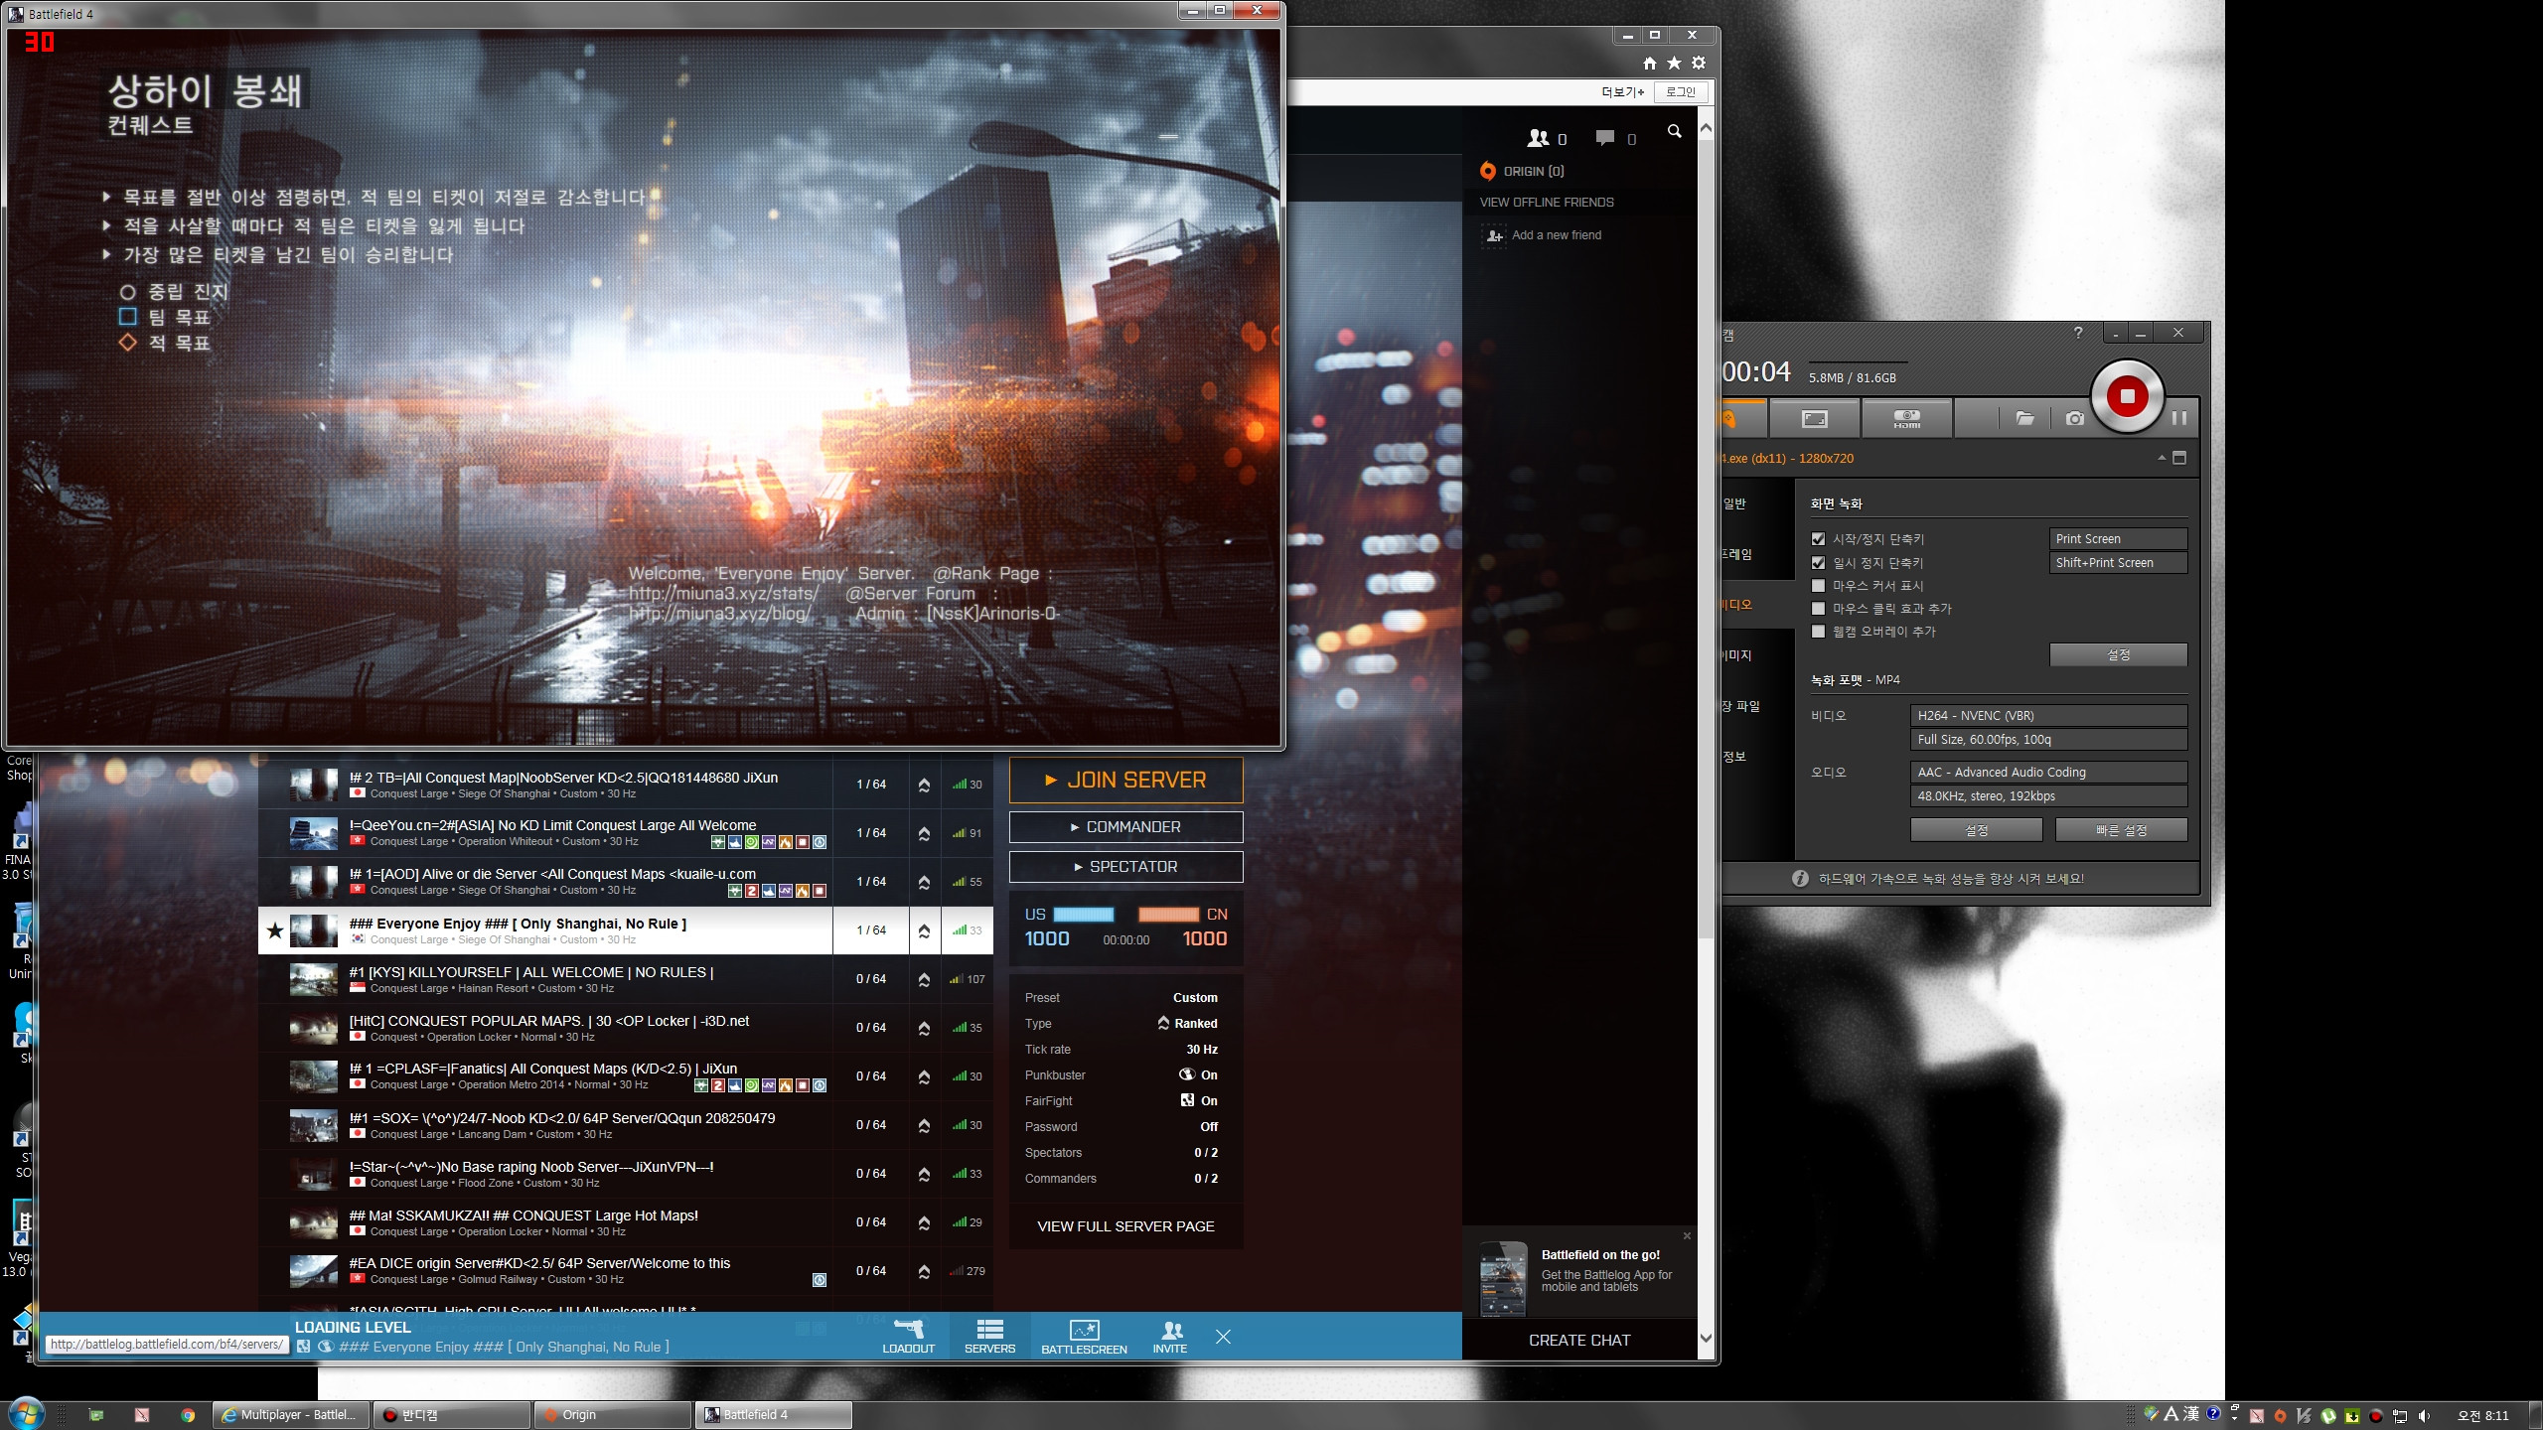Click the Print Screen hotkey field
The height and width of the screenshot is (1430, 2543).
click(x=2118, y=539)
